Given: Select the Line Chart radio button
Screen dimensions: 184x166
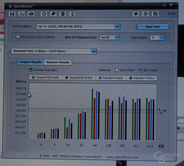Looking at the screenshot, I should 117,70.
